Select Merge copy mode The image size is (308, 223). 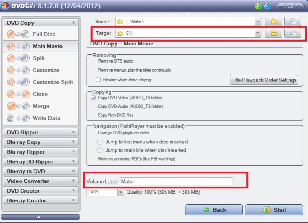coord(41,106)
